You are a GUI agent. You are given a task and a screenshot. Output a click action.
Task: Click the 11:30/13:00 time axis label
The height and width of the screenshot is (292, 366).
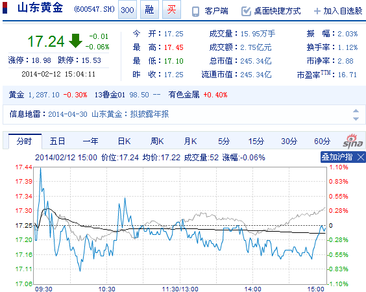pos(180,289)
